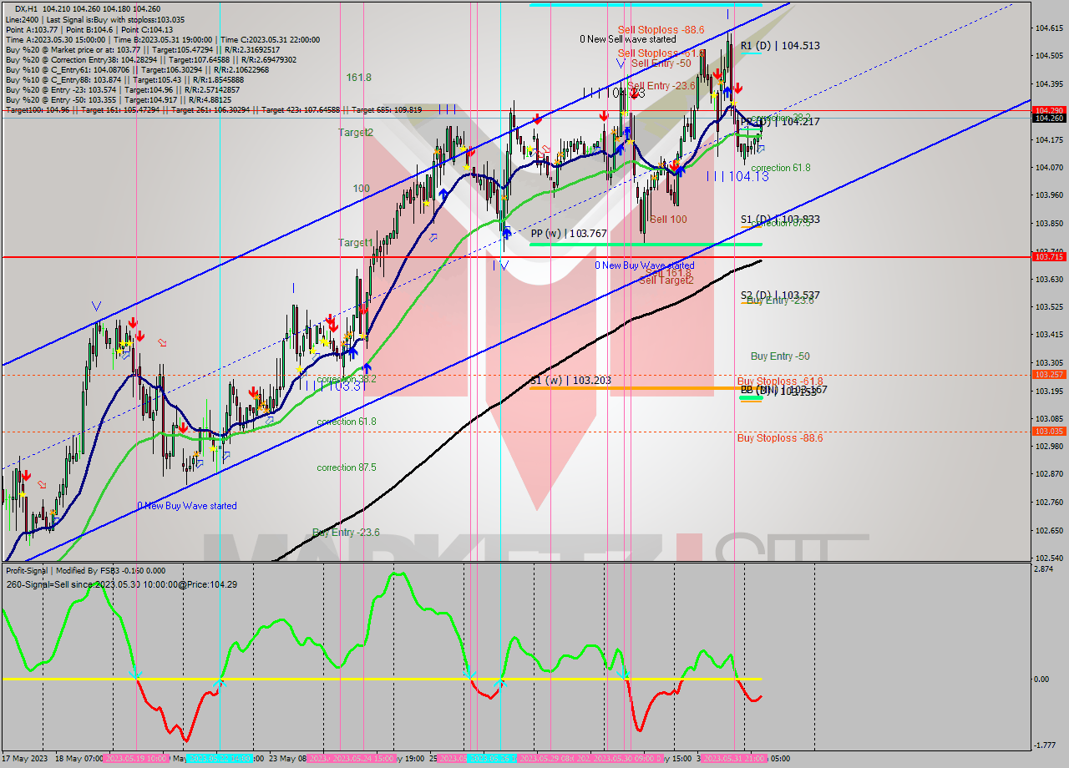Click the 'R1 (D) | 104.513' pivot label
Screen dimensions: 1069x768
[780, 47]
